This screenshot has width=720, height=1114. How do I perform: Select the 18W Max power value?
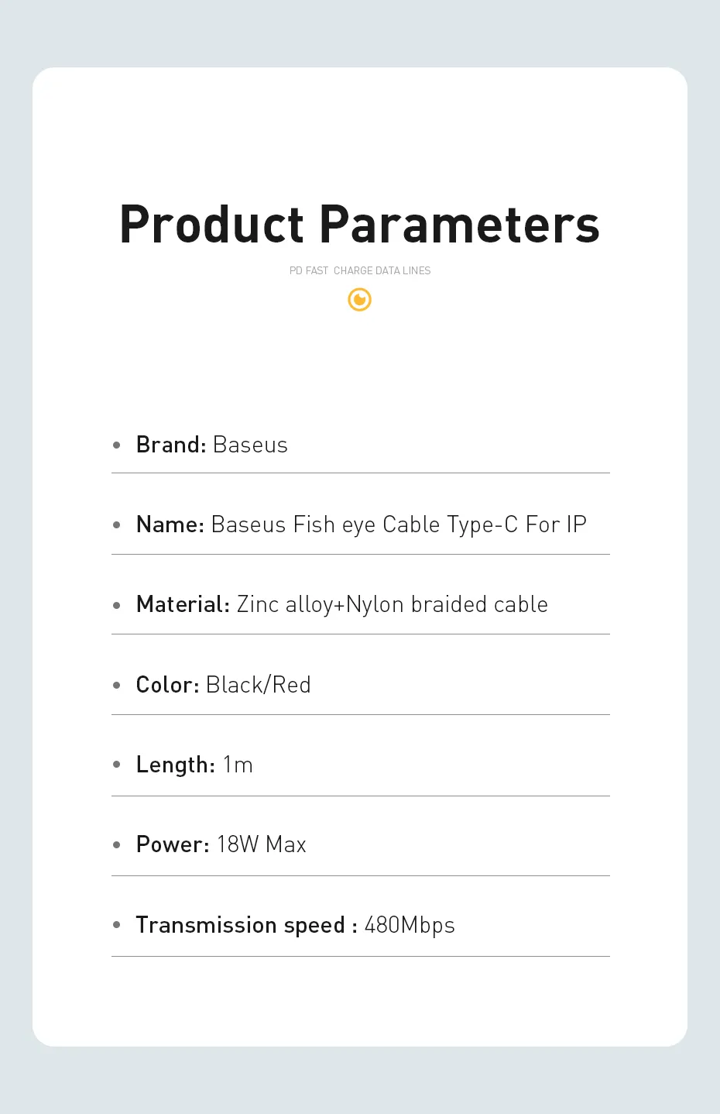tap(261, 844)
